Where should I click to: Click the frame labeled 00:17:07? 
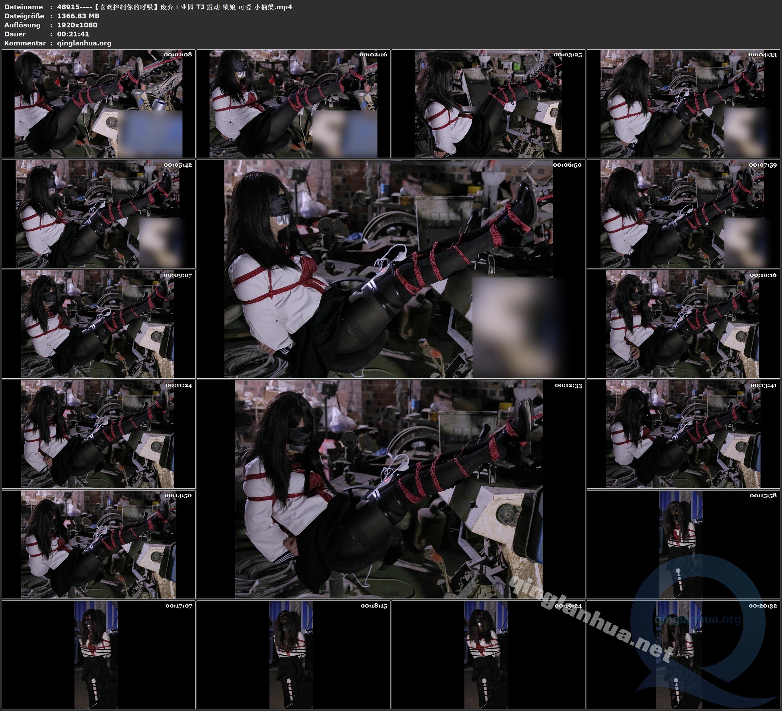[99, 655]
